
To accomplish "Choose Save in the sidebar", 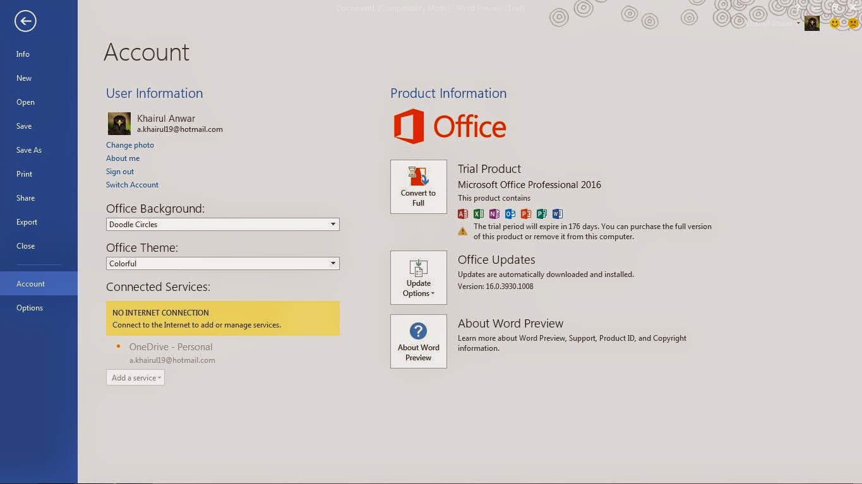I will 39,126.
